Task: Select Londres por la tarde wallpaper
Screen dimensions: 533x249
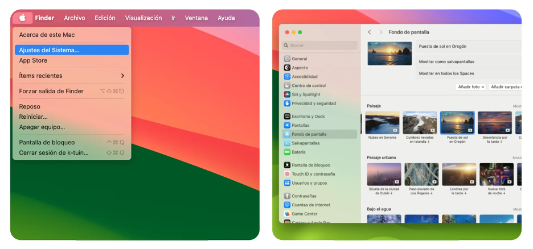Action: click(459, 175)
